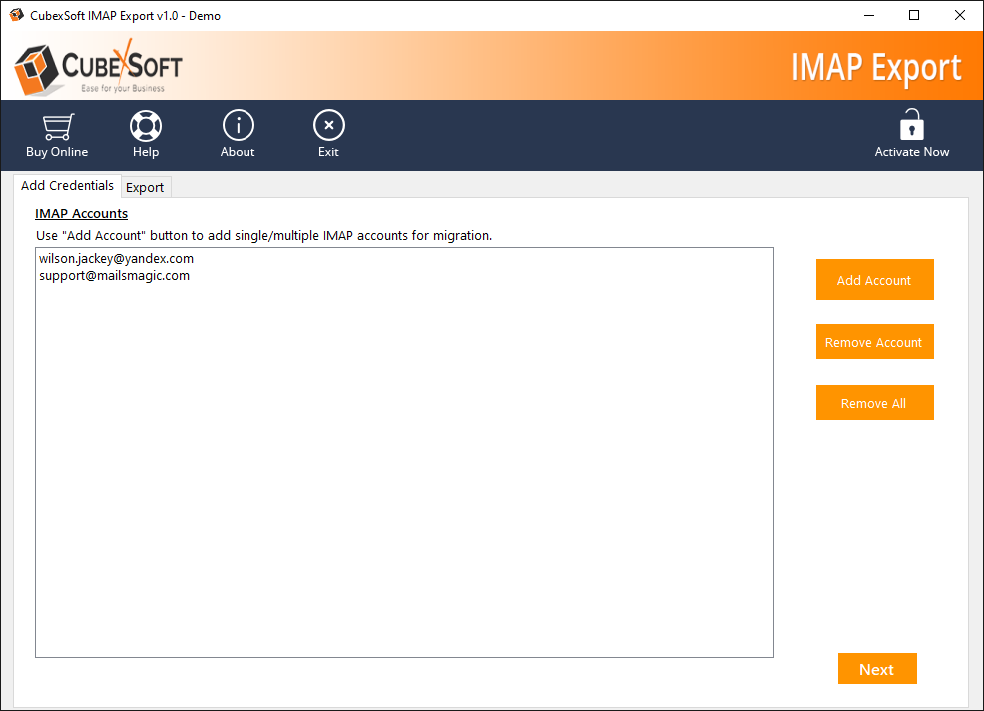Select wilson.jackey@yandex.com in accounts list
The height and width of the screenshot is (711, 984).
click(x=116, y=259)
